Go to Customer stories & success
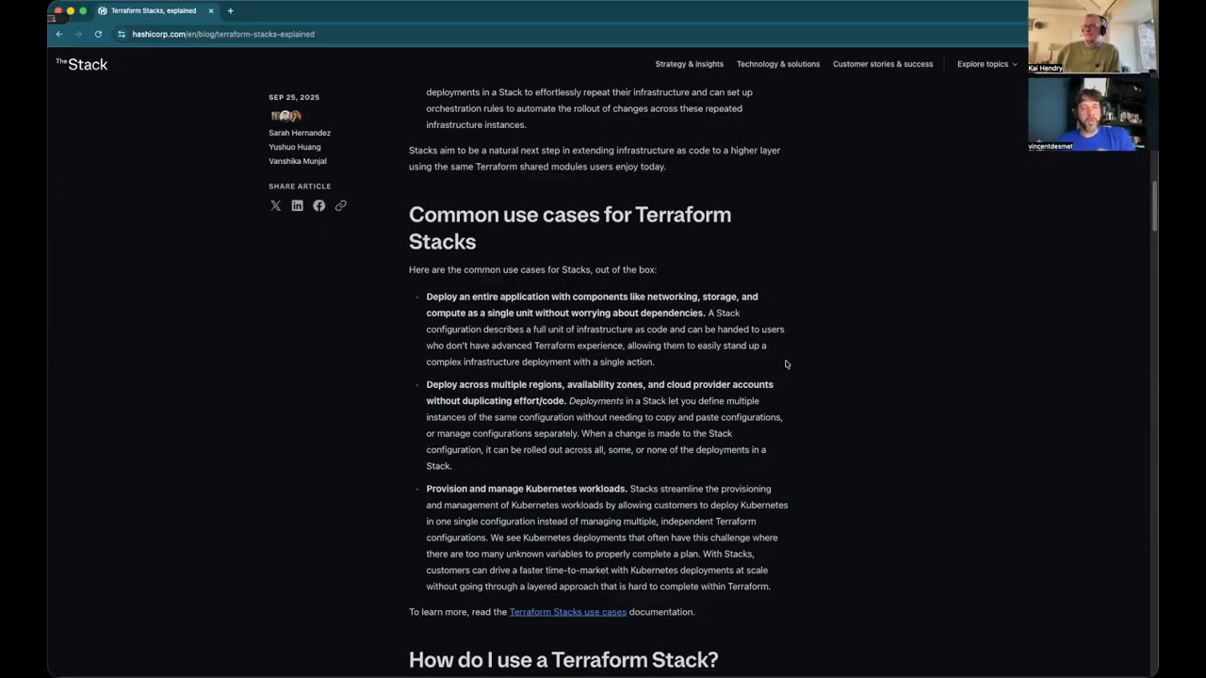The width and height of the screenshot is (1206, 678). 882,64
